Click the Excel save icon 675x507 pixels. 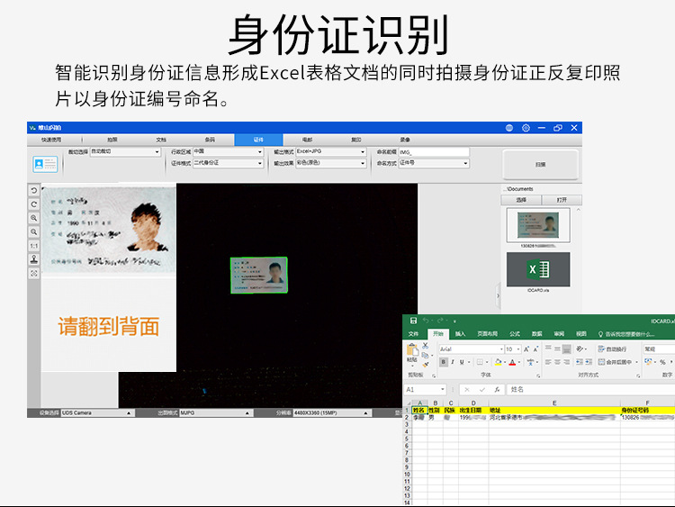click(x=413, y=321)
